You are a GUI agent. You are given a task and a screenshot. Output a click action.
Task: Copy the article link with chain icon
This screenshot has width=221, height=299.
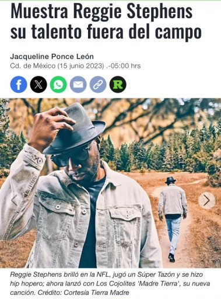(x=98, y=85)
